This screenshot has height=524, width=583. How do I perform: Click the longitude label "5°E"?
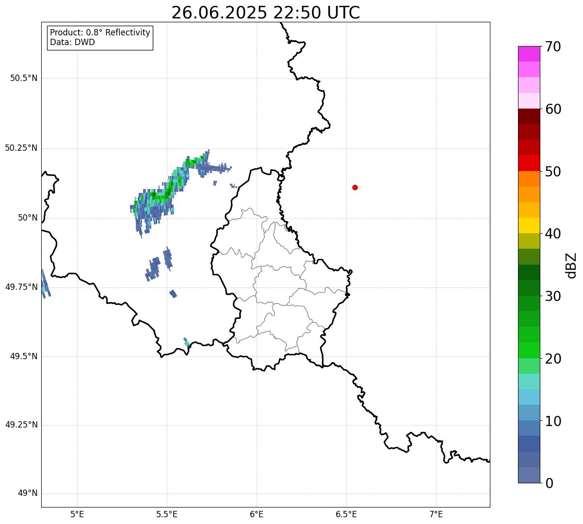click(x=77, y=514)
